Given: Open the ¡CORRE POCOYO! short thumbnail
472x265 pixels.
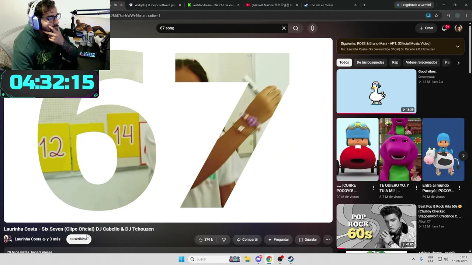Looking at the screenshot, I should click(x=357, y=149).
